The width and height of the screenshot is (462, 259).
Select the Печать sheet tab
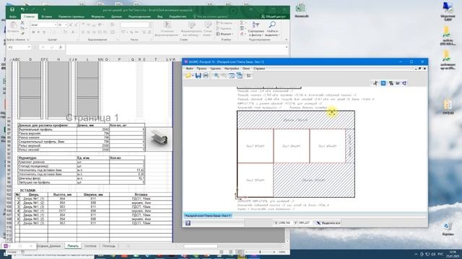pyautogui.click(x=73, y=246)
